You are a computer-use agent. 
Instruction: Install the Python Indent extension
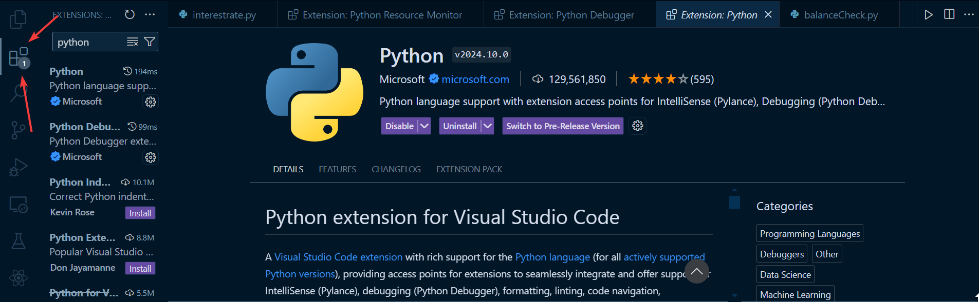click(x=140, y=213)
